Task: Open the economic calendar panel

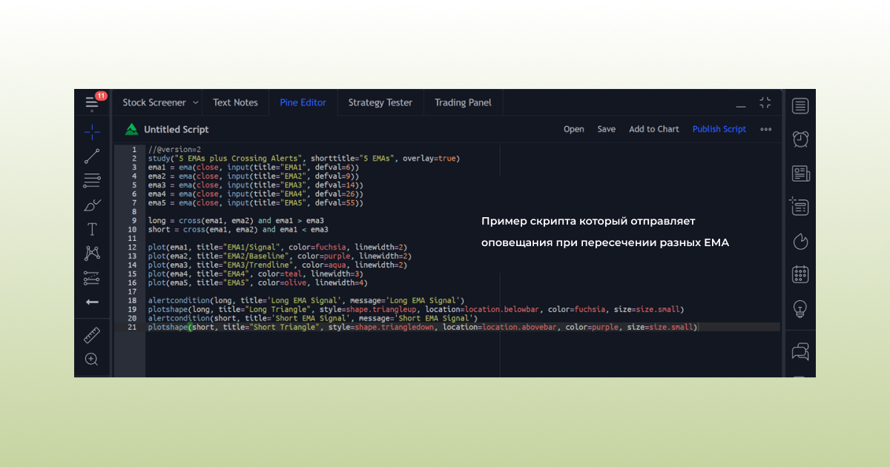Action: 800,274
